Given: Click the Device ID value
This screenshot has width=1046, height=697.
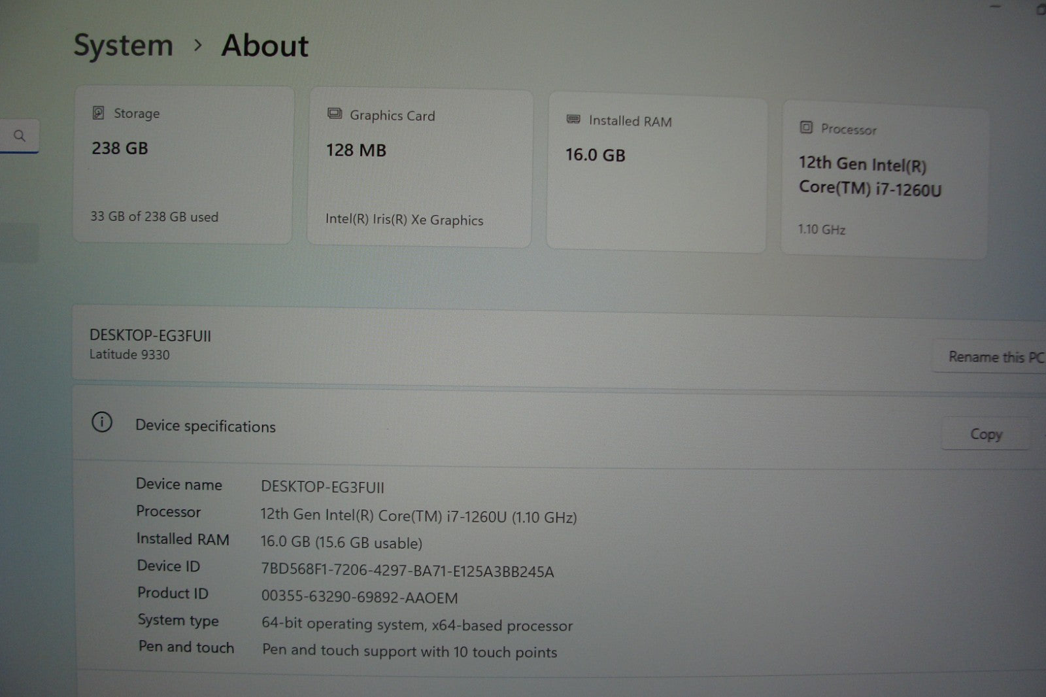Looking at the screenshot, I should 407,571.
